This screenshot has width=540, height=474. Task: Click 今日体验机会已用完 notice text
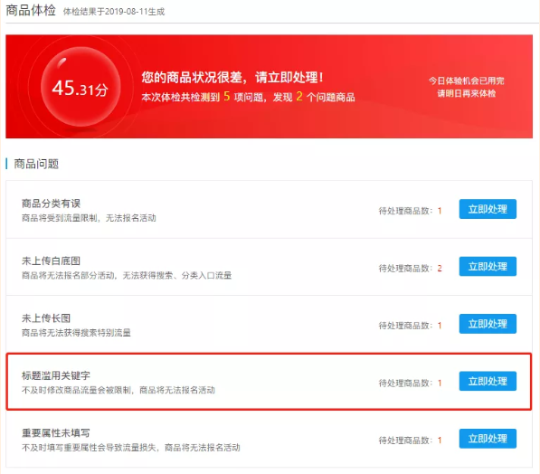coord(467,81)
